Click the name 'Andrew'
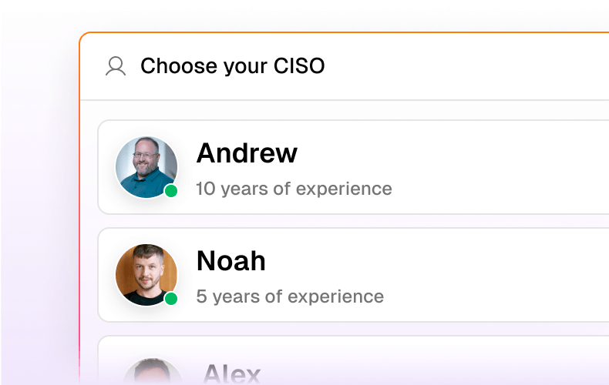609x385 pixels. click(x=247, y=153)
